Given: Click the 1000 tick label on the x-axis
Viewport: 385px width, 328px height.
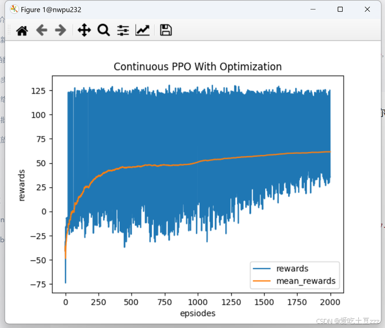Looking at the screenshot, I should (198, 301).
